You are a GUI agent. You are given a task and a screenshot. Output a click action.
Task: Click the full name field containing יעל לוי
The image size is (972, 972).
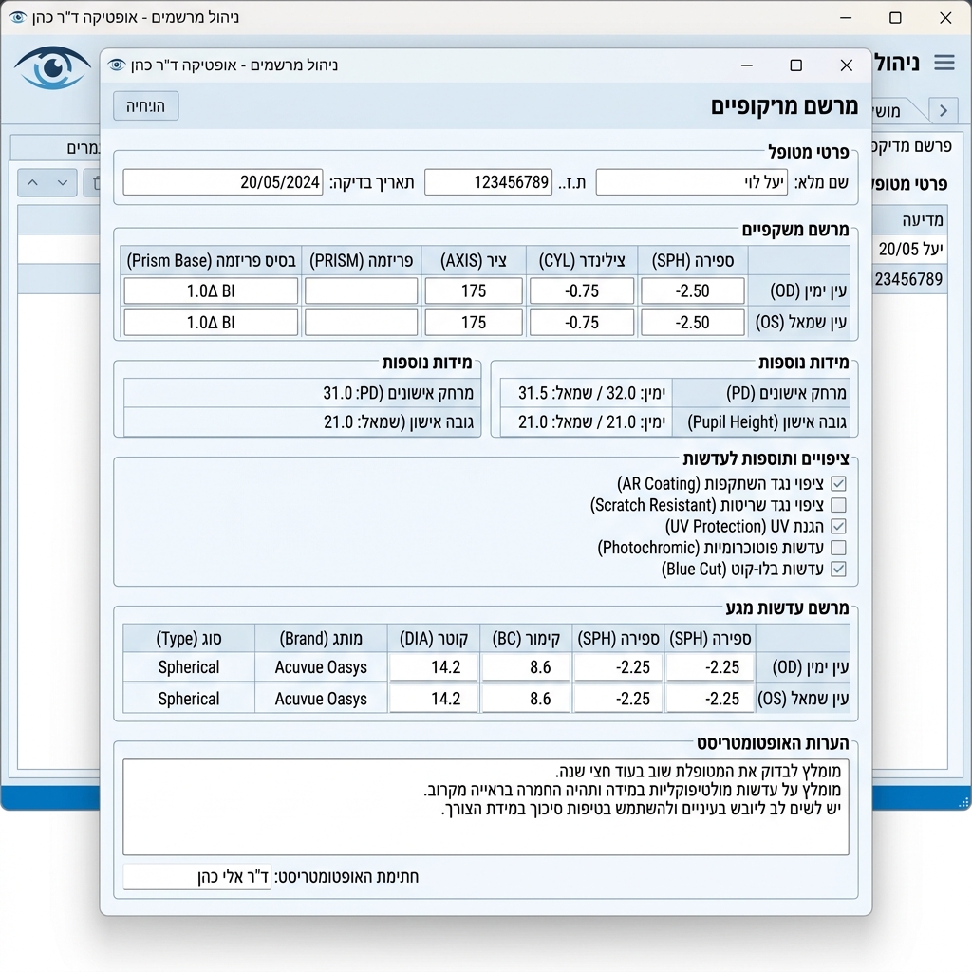[692, 182]
